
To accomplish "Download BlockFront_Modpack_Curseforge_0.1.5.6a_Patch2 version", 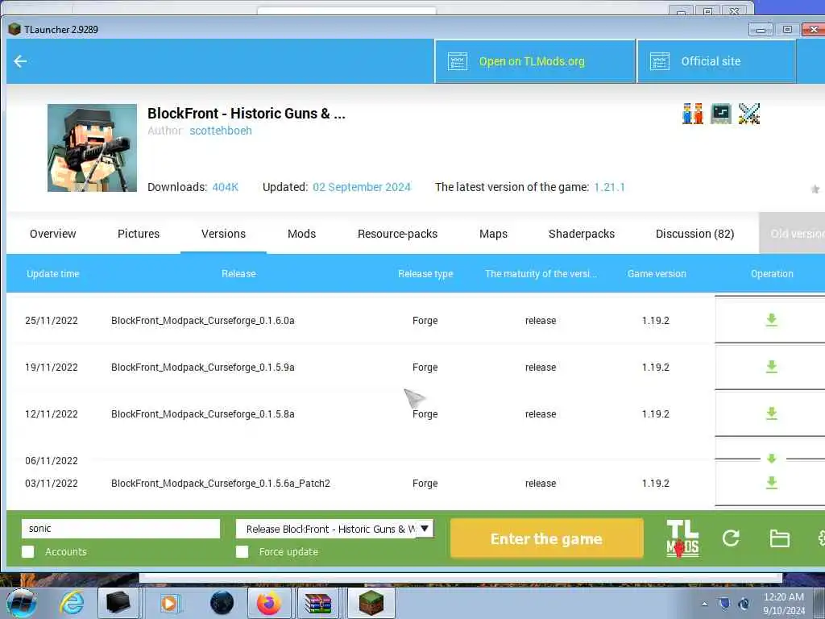I will 771,483.
